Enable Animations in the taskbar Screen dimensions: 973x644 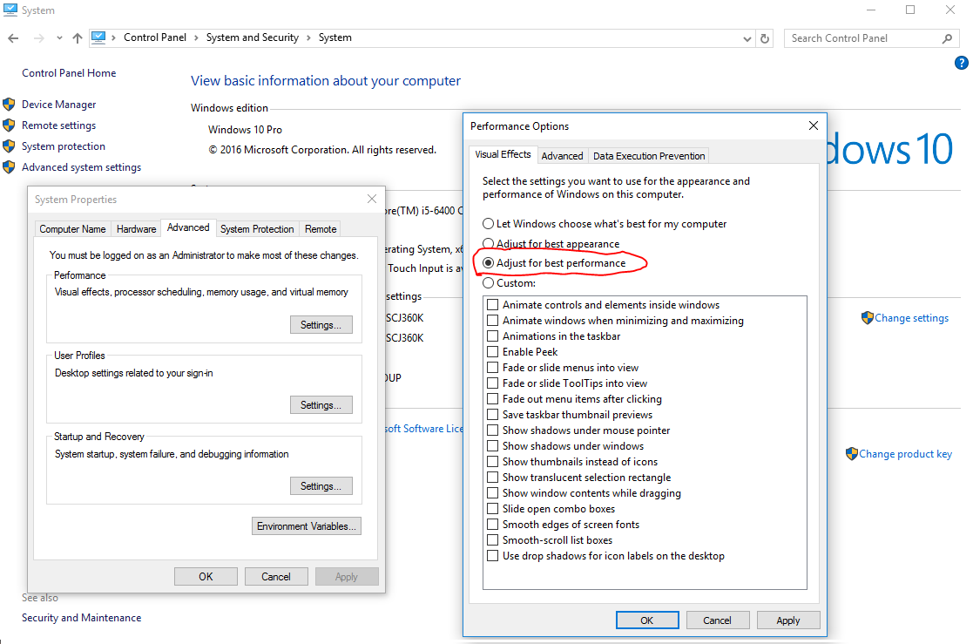coord(493,336)
